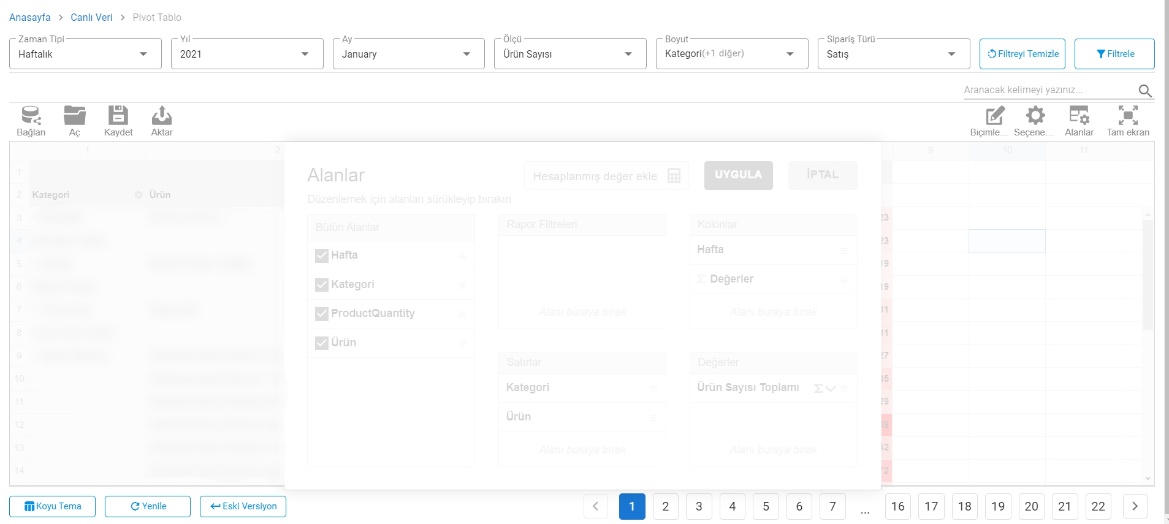Open the Sipariş Türü dropdown

(x=894, y=54)
